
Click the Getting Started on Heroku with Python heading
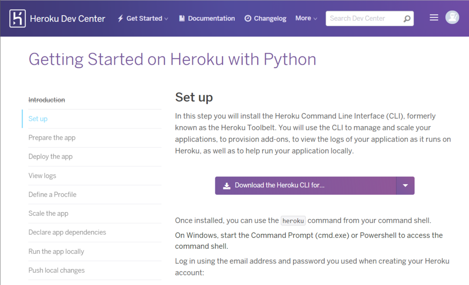pyautogui.click(x=172, y=60)
